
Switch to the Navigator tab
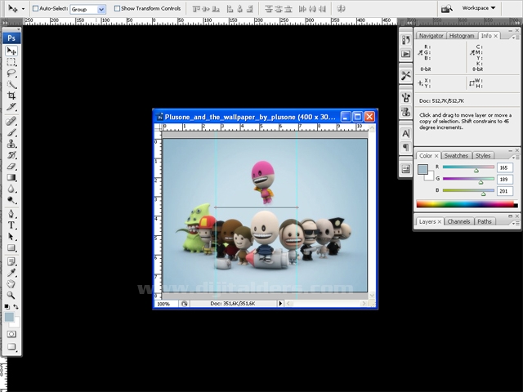431,36
